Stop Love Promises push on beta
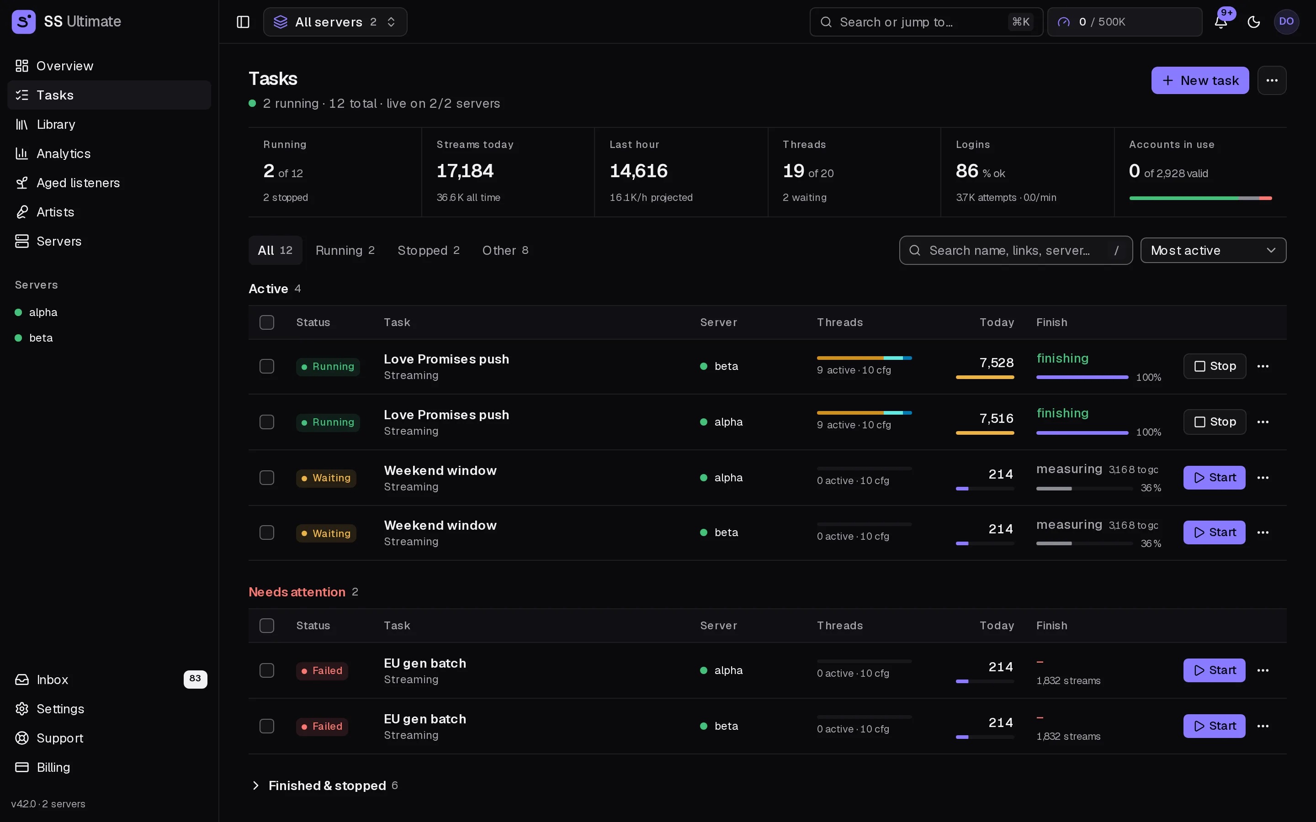 1214,366
